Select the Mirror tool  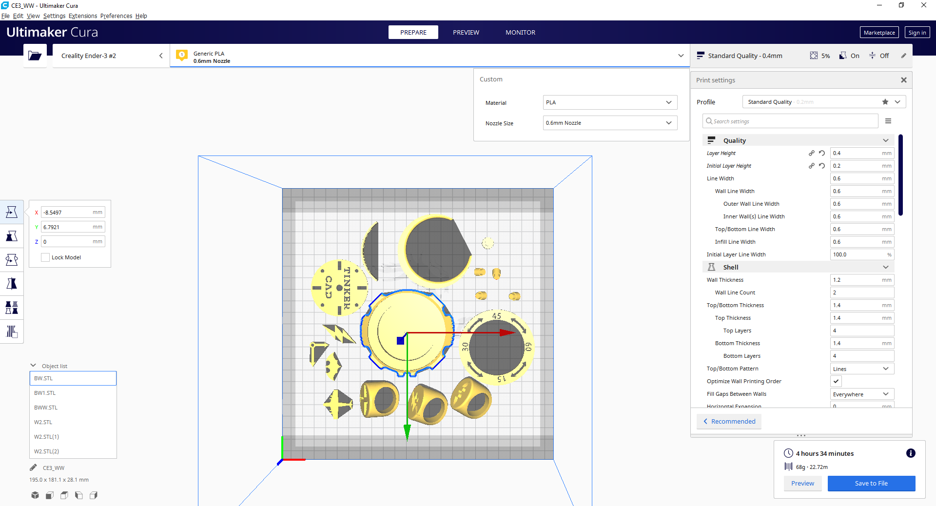coord(12,284)
